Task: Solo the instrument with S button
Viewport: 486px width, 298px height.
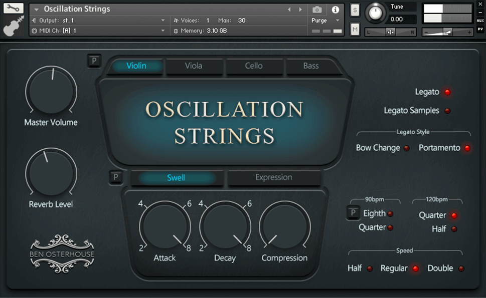Action: (355, 10)
